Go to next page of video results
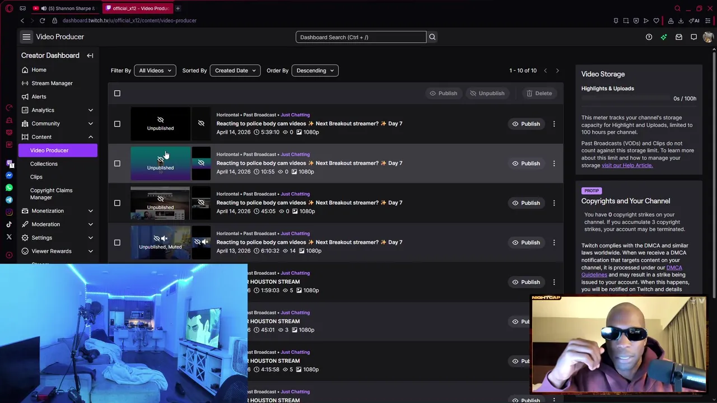This screenshot has height=403, width=717. pos(557,71)
